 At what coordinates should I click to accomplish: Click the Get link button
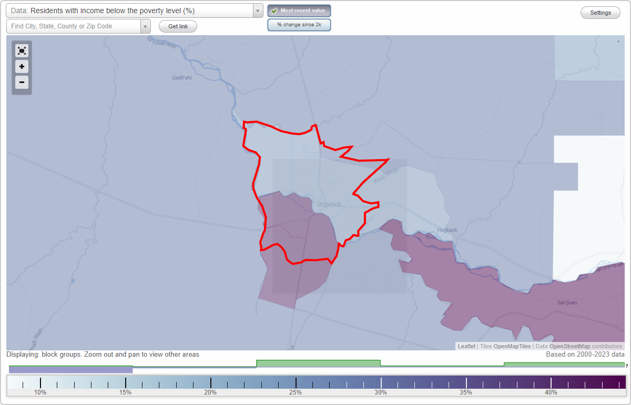pos(177,26)
